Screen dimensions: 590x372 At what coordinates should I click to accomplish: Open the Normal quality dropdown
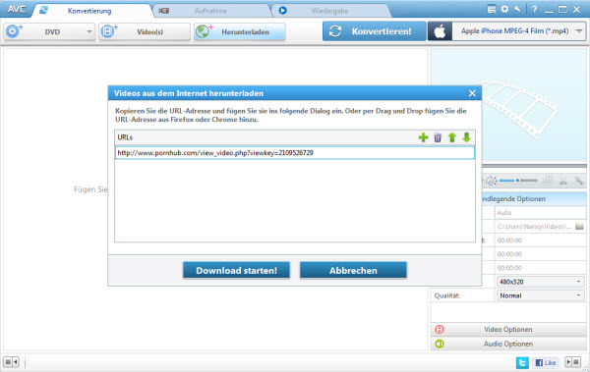(x=540, y=295)
